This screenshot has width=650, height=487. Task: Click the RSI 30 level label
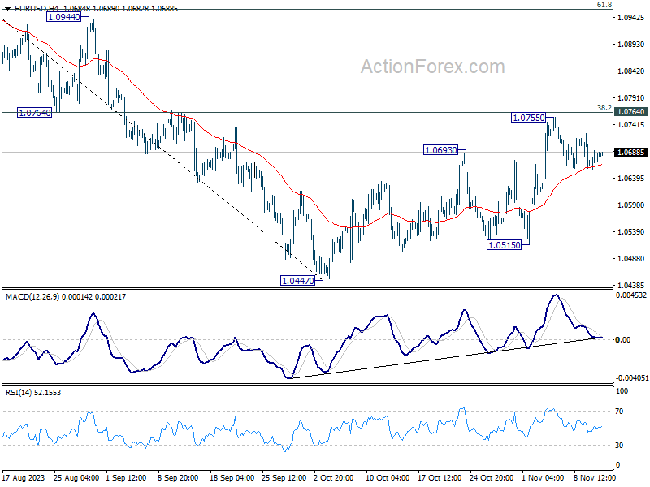click(619, 446)
